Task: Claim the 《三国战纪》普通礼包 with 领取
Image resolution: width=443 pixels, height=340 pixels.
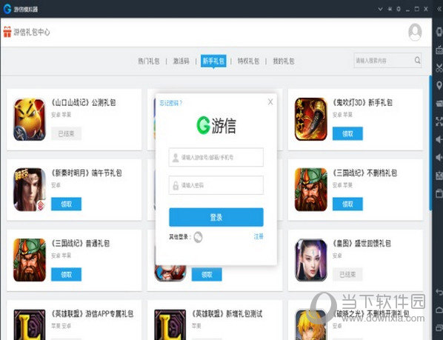Action: (66, 275)
